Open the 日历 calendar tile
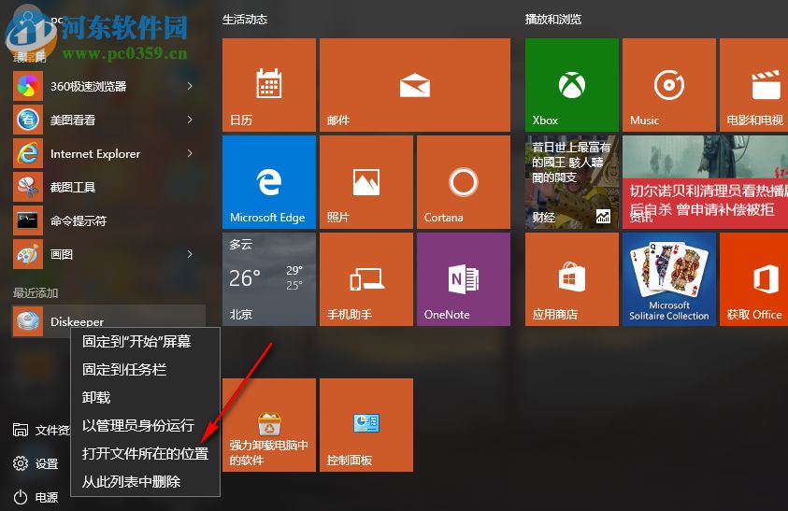788x511 pixels. click(x=269, y=85)
